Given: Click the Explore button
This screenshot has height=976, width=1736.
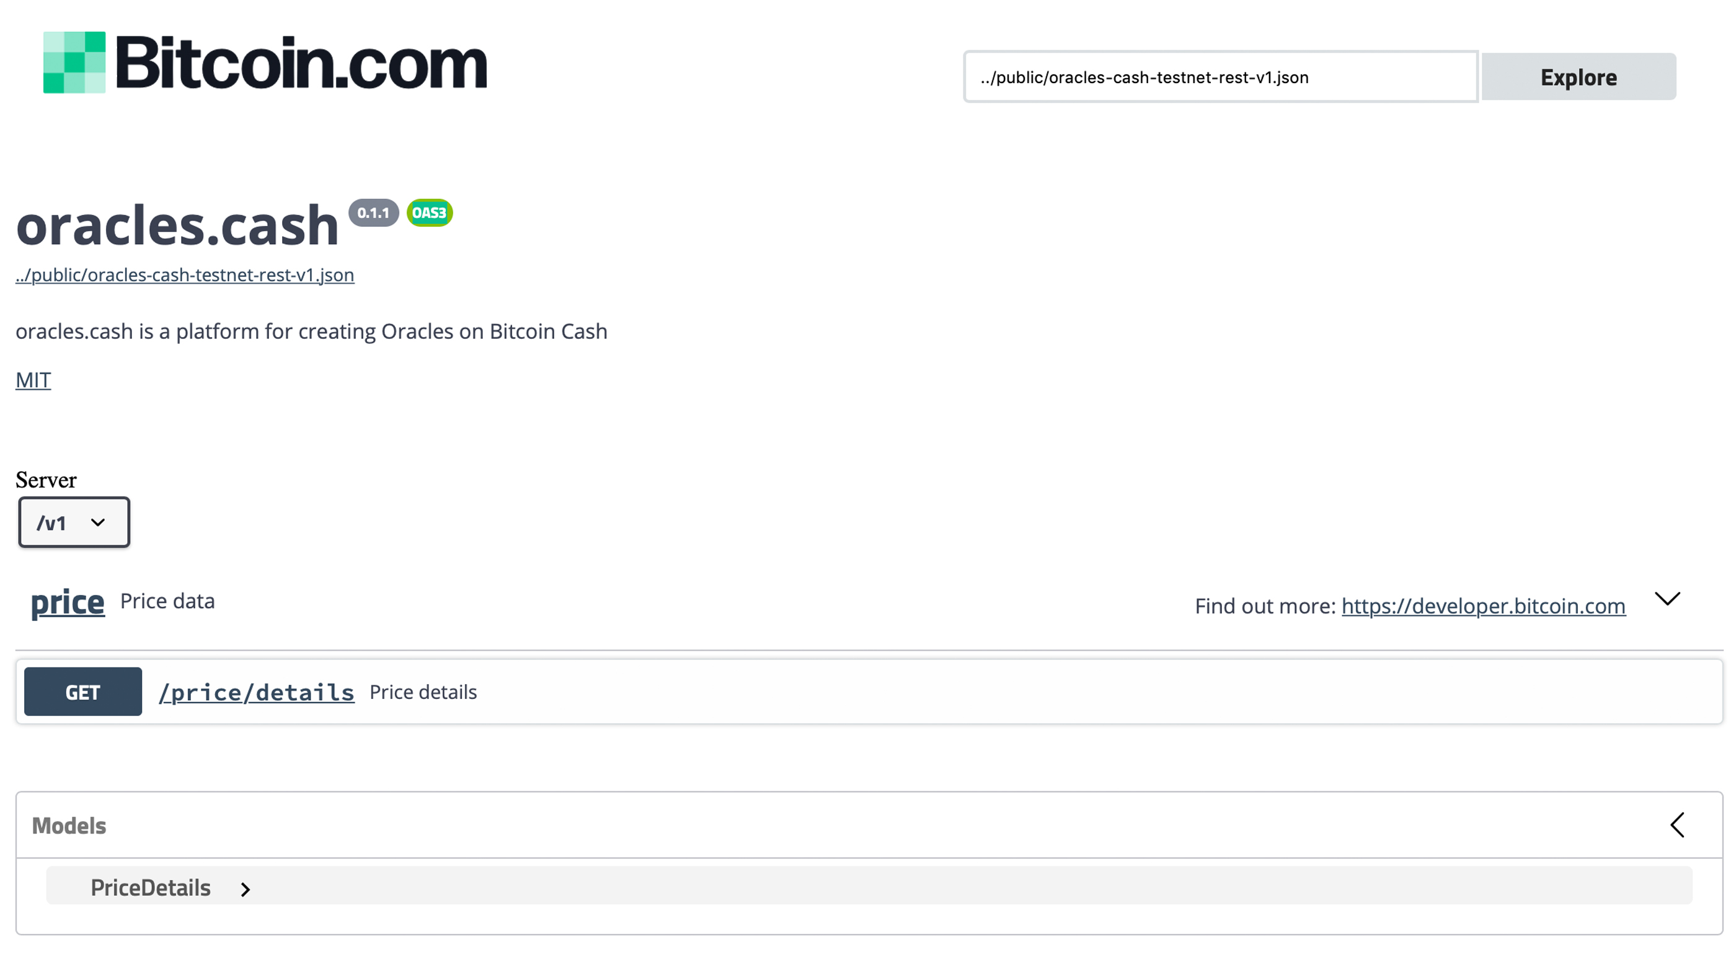Looking at the screenshot, I should coord(1579,76).
